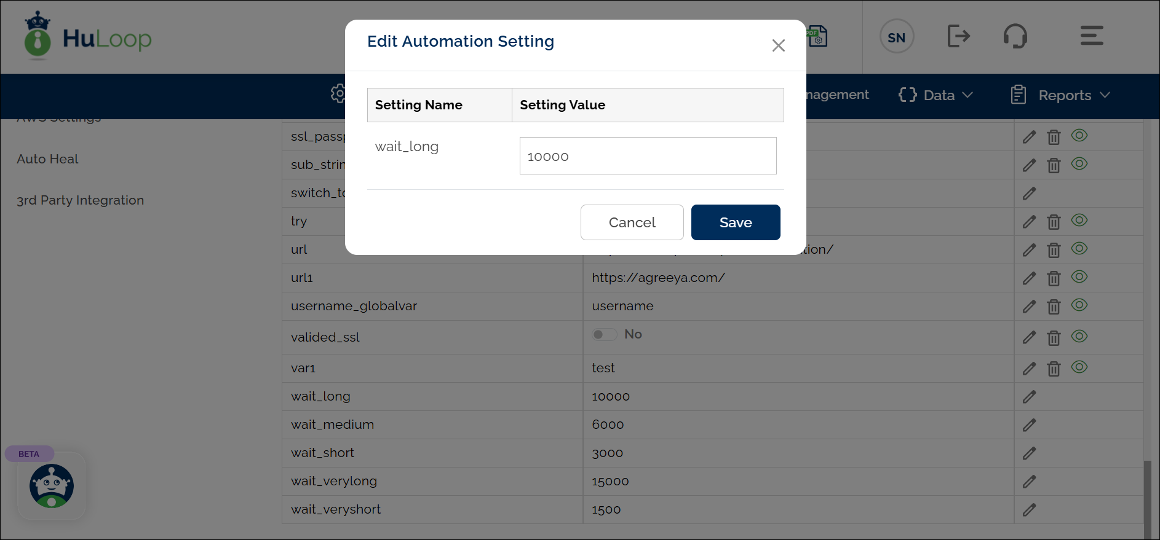The width and height of the screenshot is (1160, 540).
Task: Delete the var1 setting using trash icon
Action: click(1054, 369)
